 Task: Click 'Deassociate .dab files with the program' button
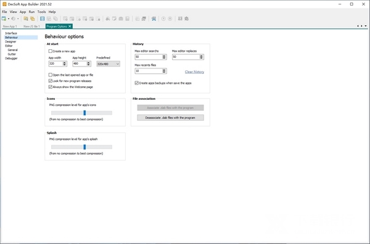tap(170, 118)
